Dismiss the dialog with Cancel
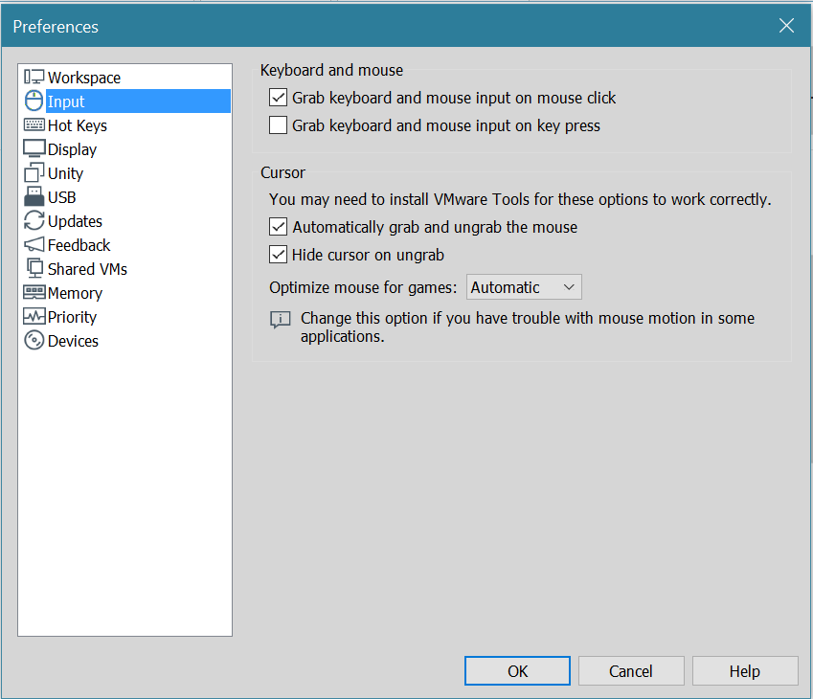The height and width of the screenshot is (699, 813). pos(631,670)
